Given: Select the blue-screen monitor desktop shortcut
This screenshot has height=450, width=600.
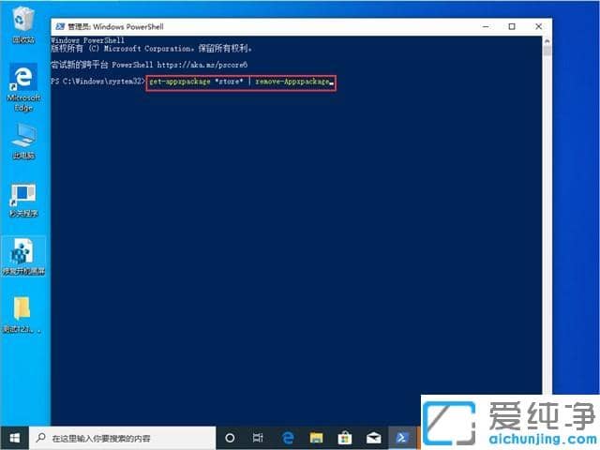Looking at the screenshot, I should [x=23, y=200].
